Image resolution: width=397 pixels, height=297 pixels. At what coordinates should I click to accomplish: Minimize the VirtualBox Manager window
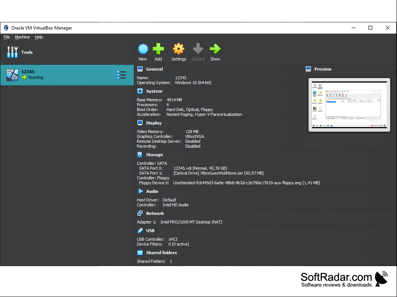click(x=354, y=28)
